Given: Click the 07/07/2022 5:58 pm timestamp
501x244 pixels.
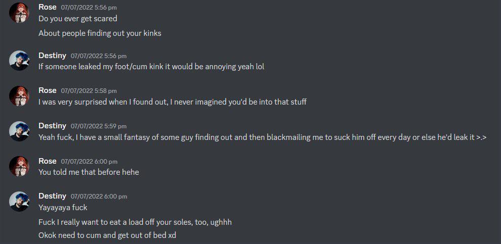Looking at the screenshot, I should point(89,91).
